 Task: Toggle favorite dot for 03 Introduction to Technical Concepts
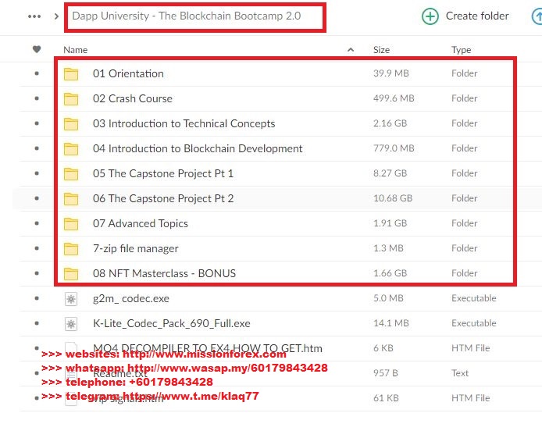pos(37,123)
